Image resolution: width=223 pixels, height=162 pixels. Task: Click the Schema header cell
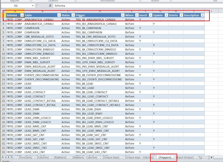[x=15, y=15]
